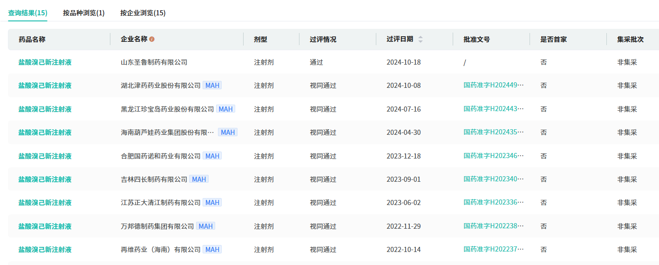
Task: Open approval number link dated 2022-11-29
Action: 493,226
